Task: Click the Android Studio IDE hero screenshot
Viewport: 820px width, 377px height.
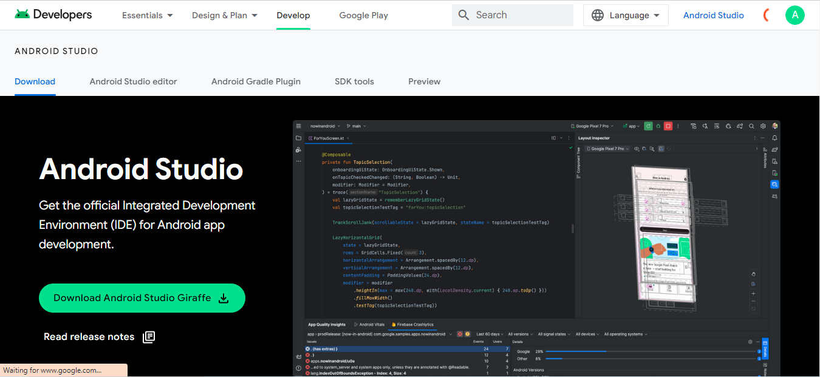Action: point(537,248)
